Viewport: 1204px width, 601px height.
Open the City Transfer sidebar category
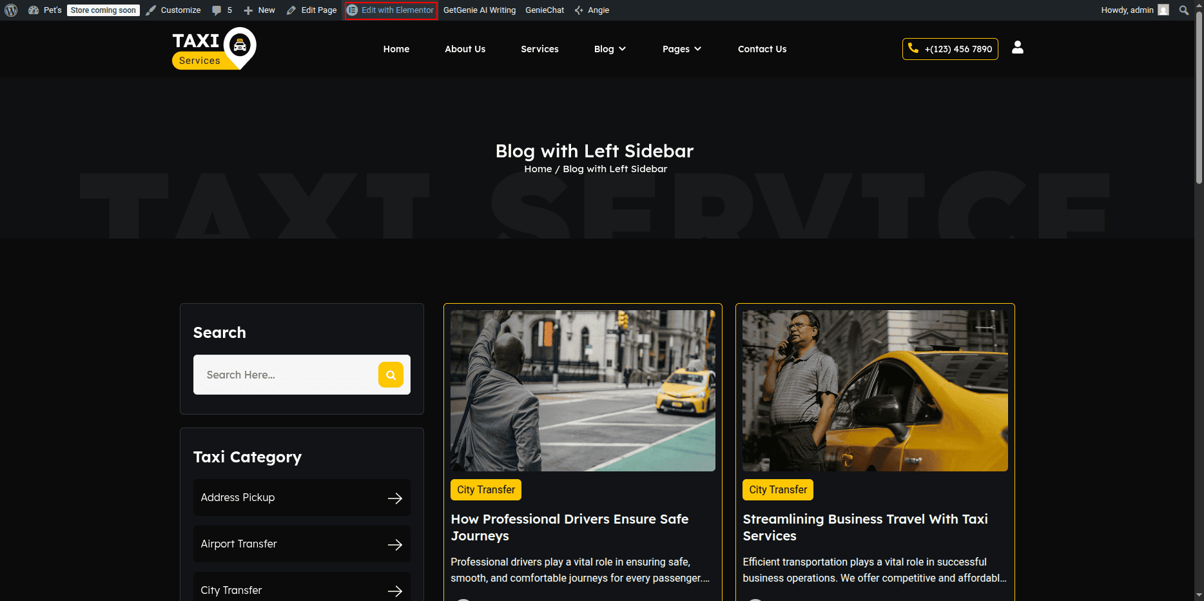tap(302, 587)
